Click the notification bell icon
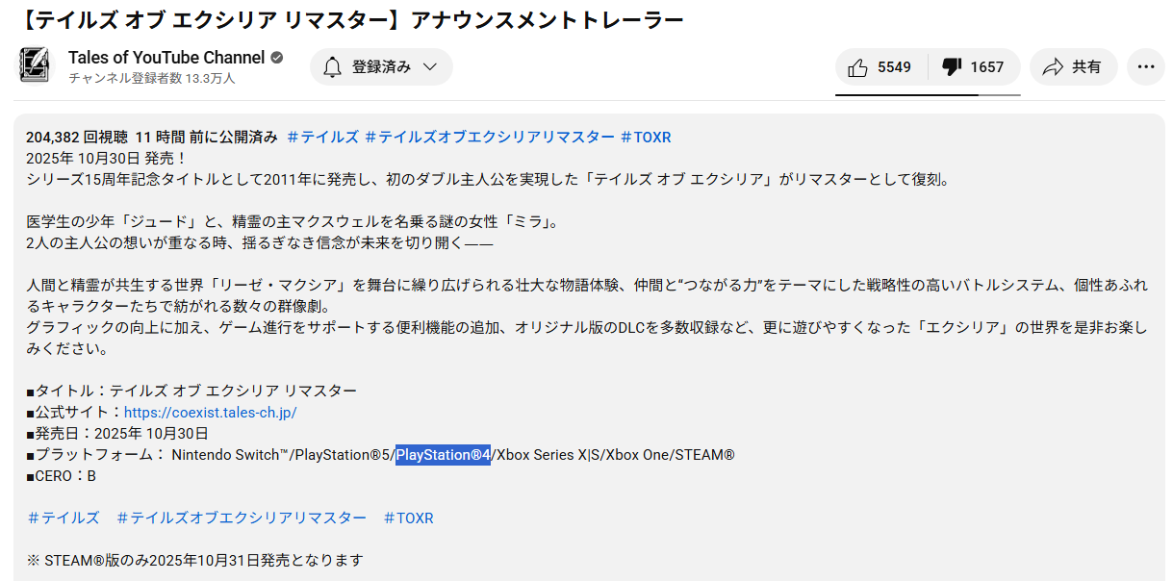The width and height of the screenshot is (1173, 581). (332, 67)
